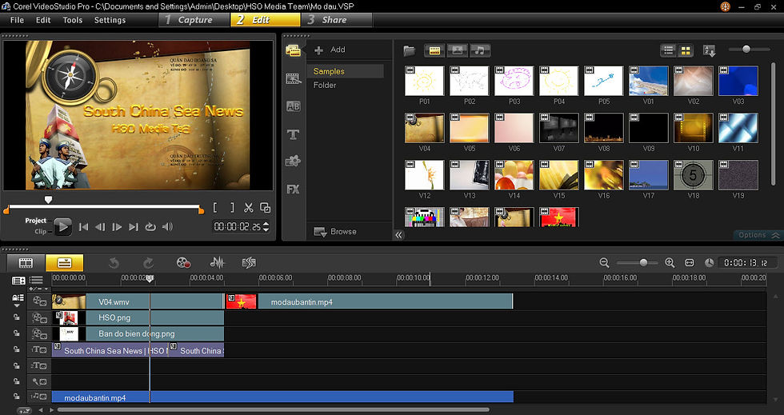
Task: Open the Tools menu
Action: point(73,20)
